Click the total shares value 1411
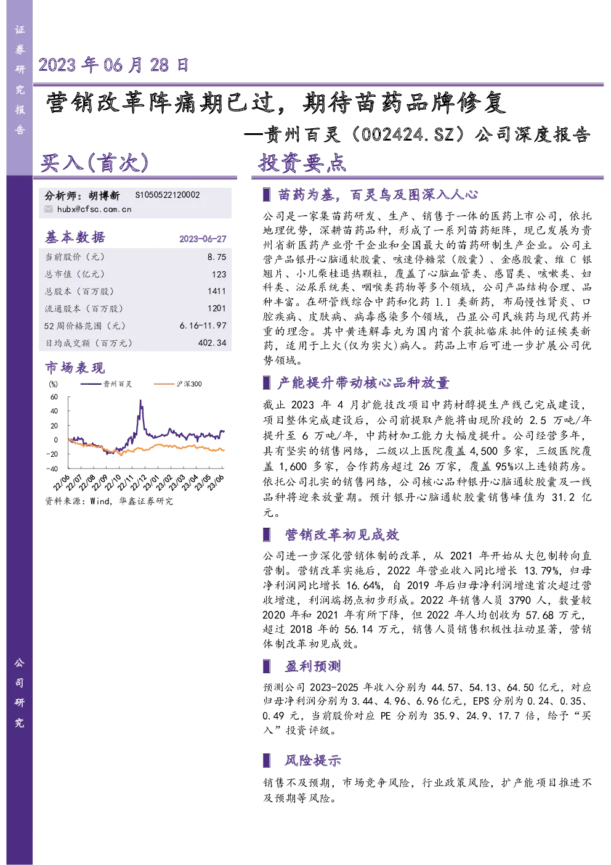 (x=217, y=292)
